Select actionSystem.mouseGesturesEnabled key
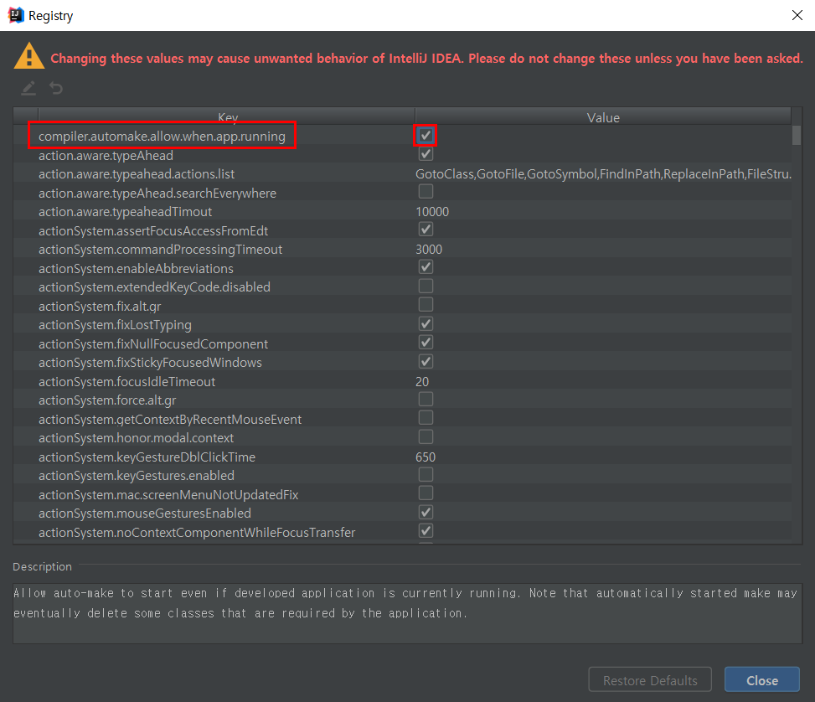 point(145,514)
